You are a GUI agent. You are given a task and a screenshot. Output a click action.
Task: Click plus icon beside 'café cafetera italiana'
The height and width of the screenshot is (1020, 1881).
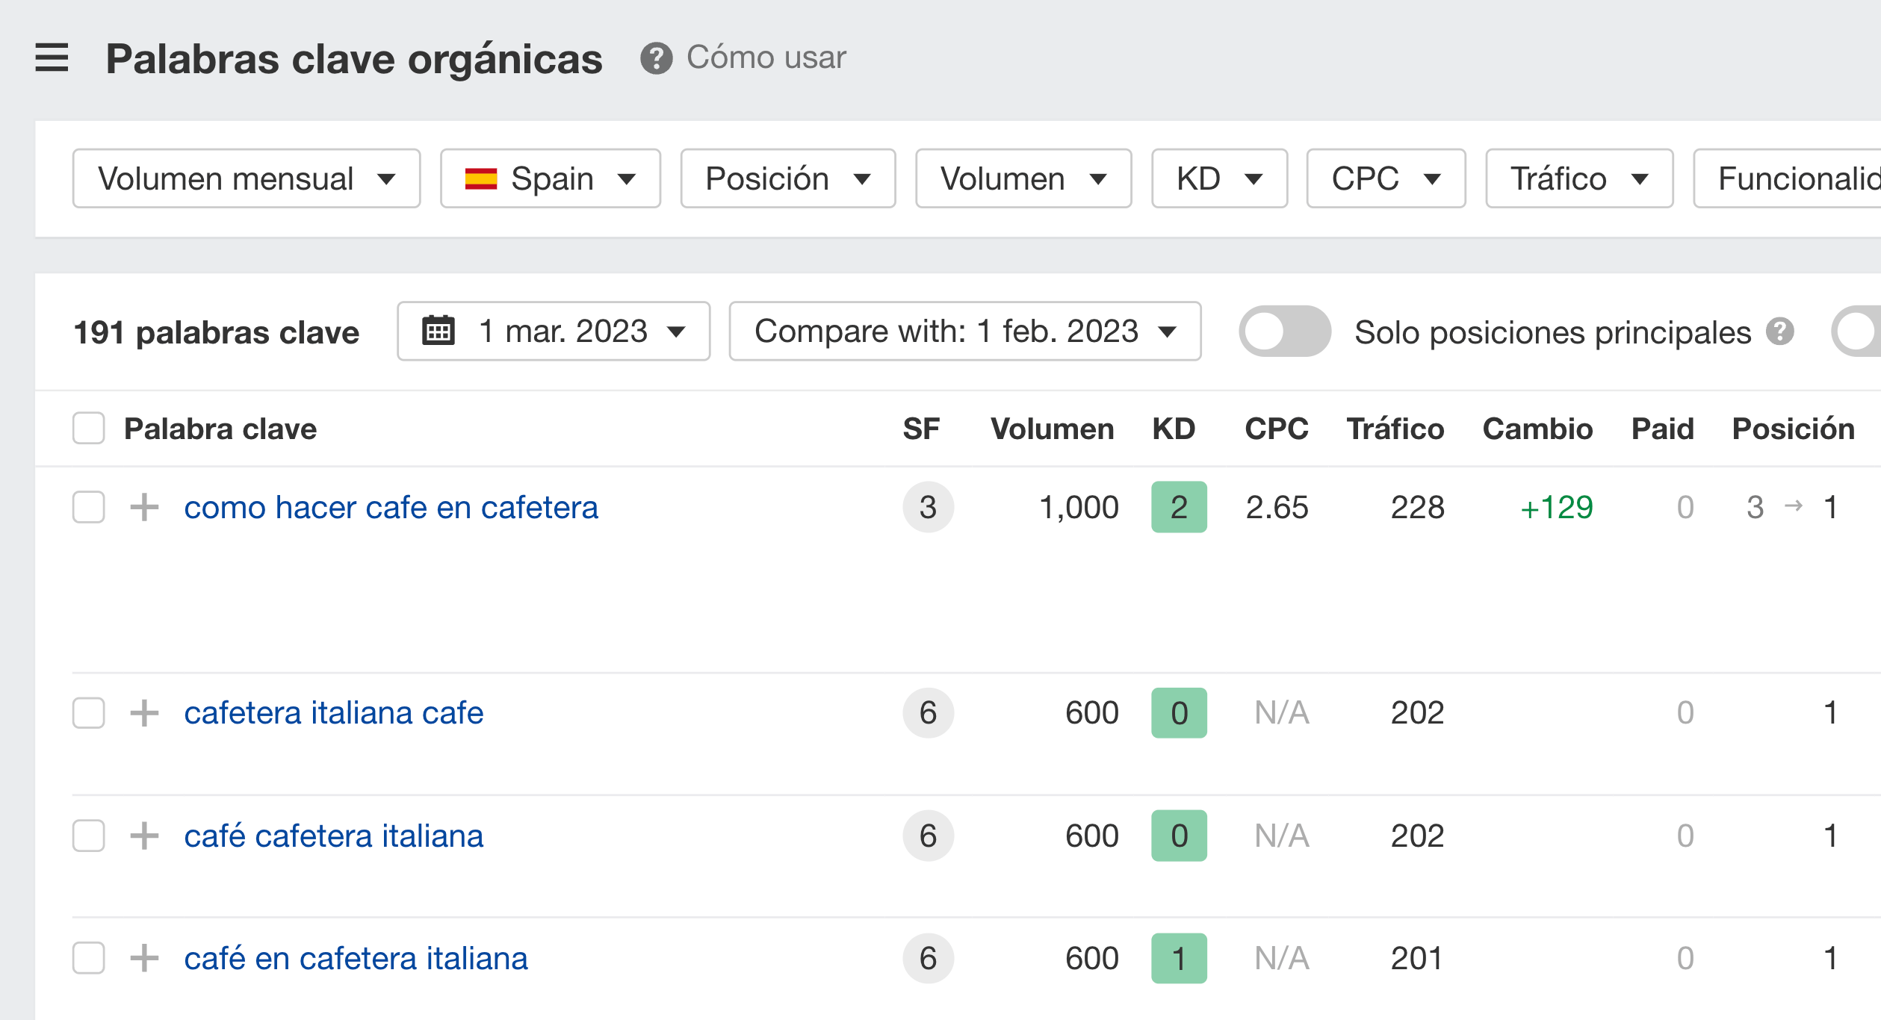click(144, 836)
